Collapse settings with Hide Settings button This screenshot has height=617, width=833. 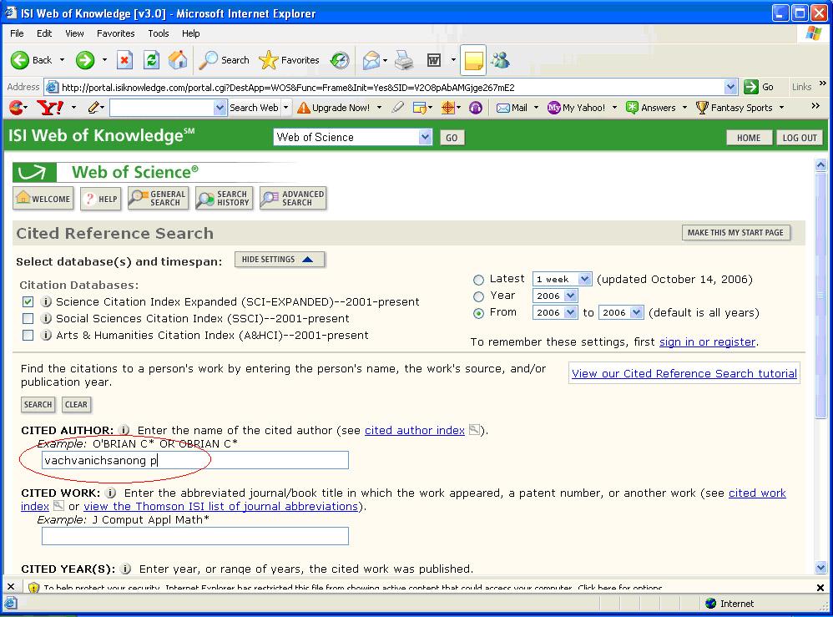280,260
